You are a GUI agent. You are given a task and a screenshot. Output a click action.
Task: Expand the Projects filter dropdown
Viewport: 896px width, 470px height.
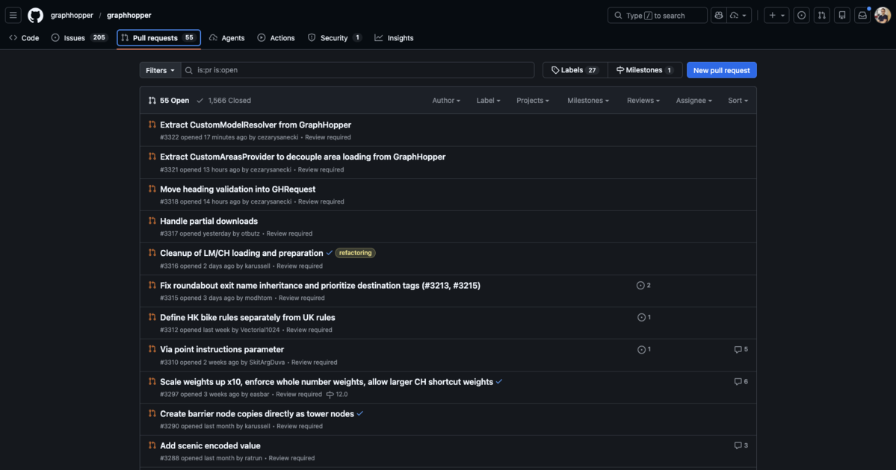click(533, 101)
